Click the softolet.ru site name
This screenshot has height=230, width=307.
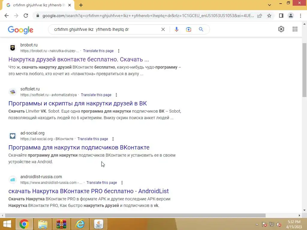point(30,89)
